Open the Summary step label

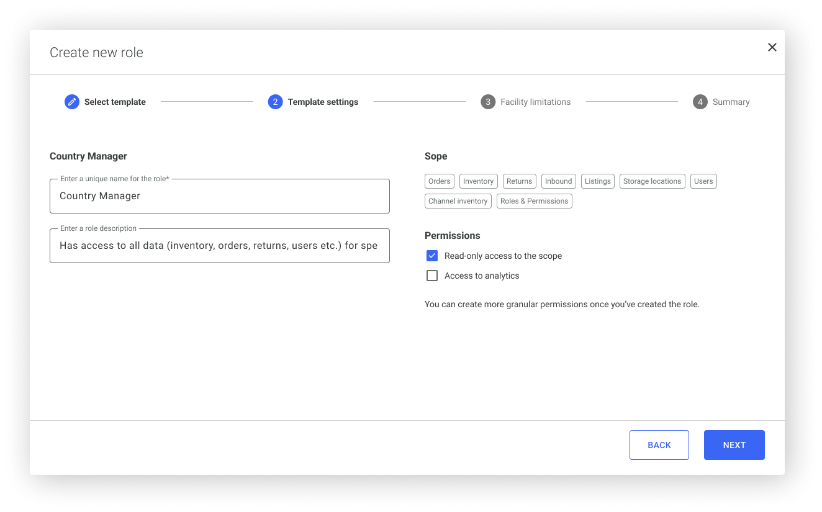tap(731, 102)
